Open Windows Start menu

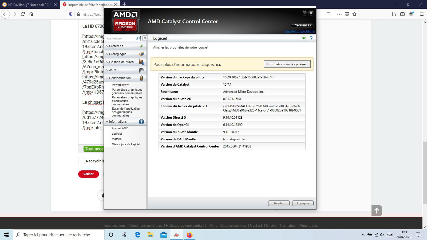tap(6, 235)
